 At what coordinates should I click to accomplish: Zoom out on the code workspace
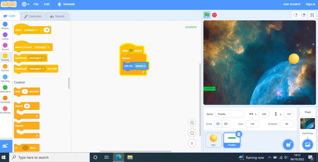192,133
